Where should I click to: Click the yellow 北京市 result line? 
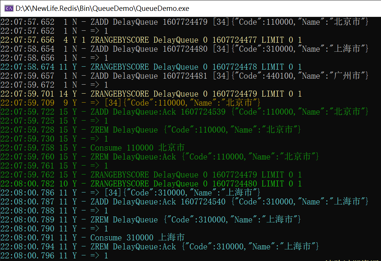pyautogui.click(x=131, y=103)
